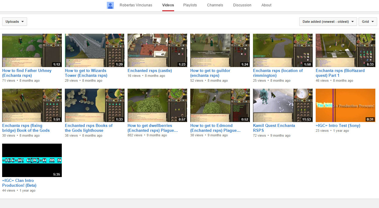This screenshot has height=208, width=379.
Task: Open the Date added sort dropdown
Action: click(x=328, y=22)
